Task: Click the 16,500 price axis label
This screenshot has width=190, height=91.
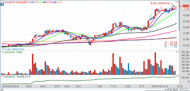Action: coord(186,21)
